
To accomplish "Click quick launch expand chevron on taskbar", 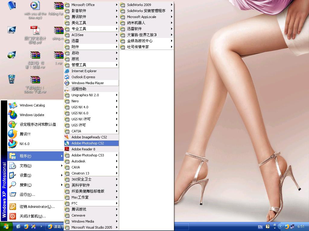I will (41, 226).
